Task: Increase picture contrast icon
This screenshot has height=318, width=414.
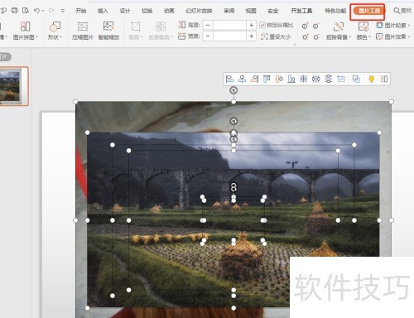Action: (305, 26)
